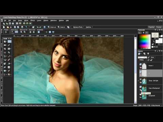
Task: Open Foreground and Stroke Properties swatch
Action: (155, 35)
